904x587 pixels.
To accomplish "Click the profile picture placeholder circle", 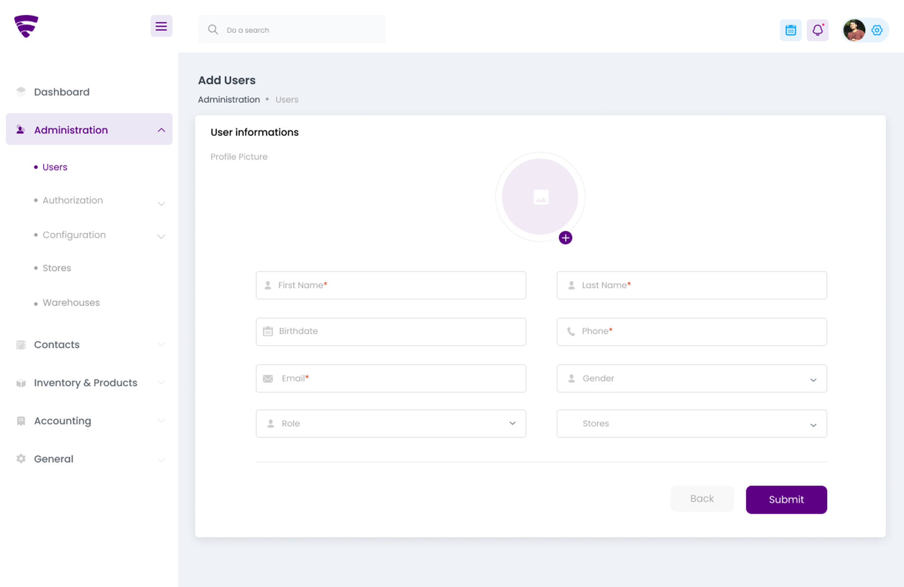I will click(x=540, y=197).
